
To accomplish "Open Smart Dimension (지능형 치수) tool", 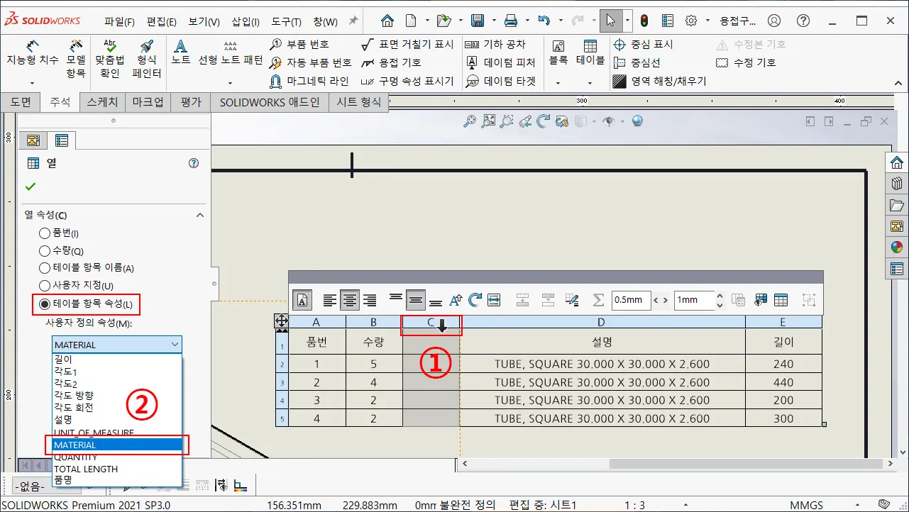I will coord(33,53).
